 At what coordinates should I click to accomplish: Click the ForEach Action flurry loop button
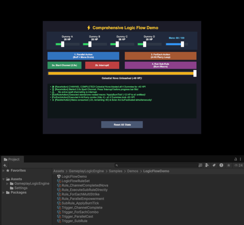pyautogui.click(x=160, y=56)
